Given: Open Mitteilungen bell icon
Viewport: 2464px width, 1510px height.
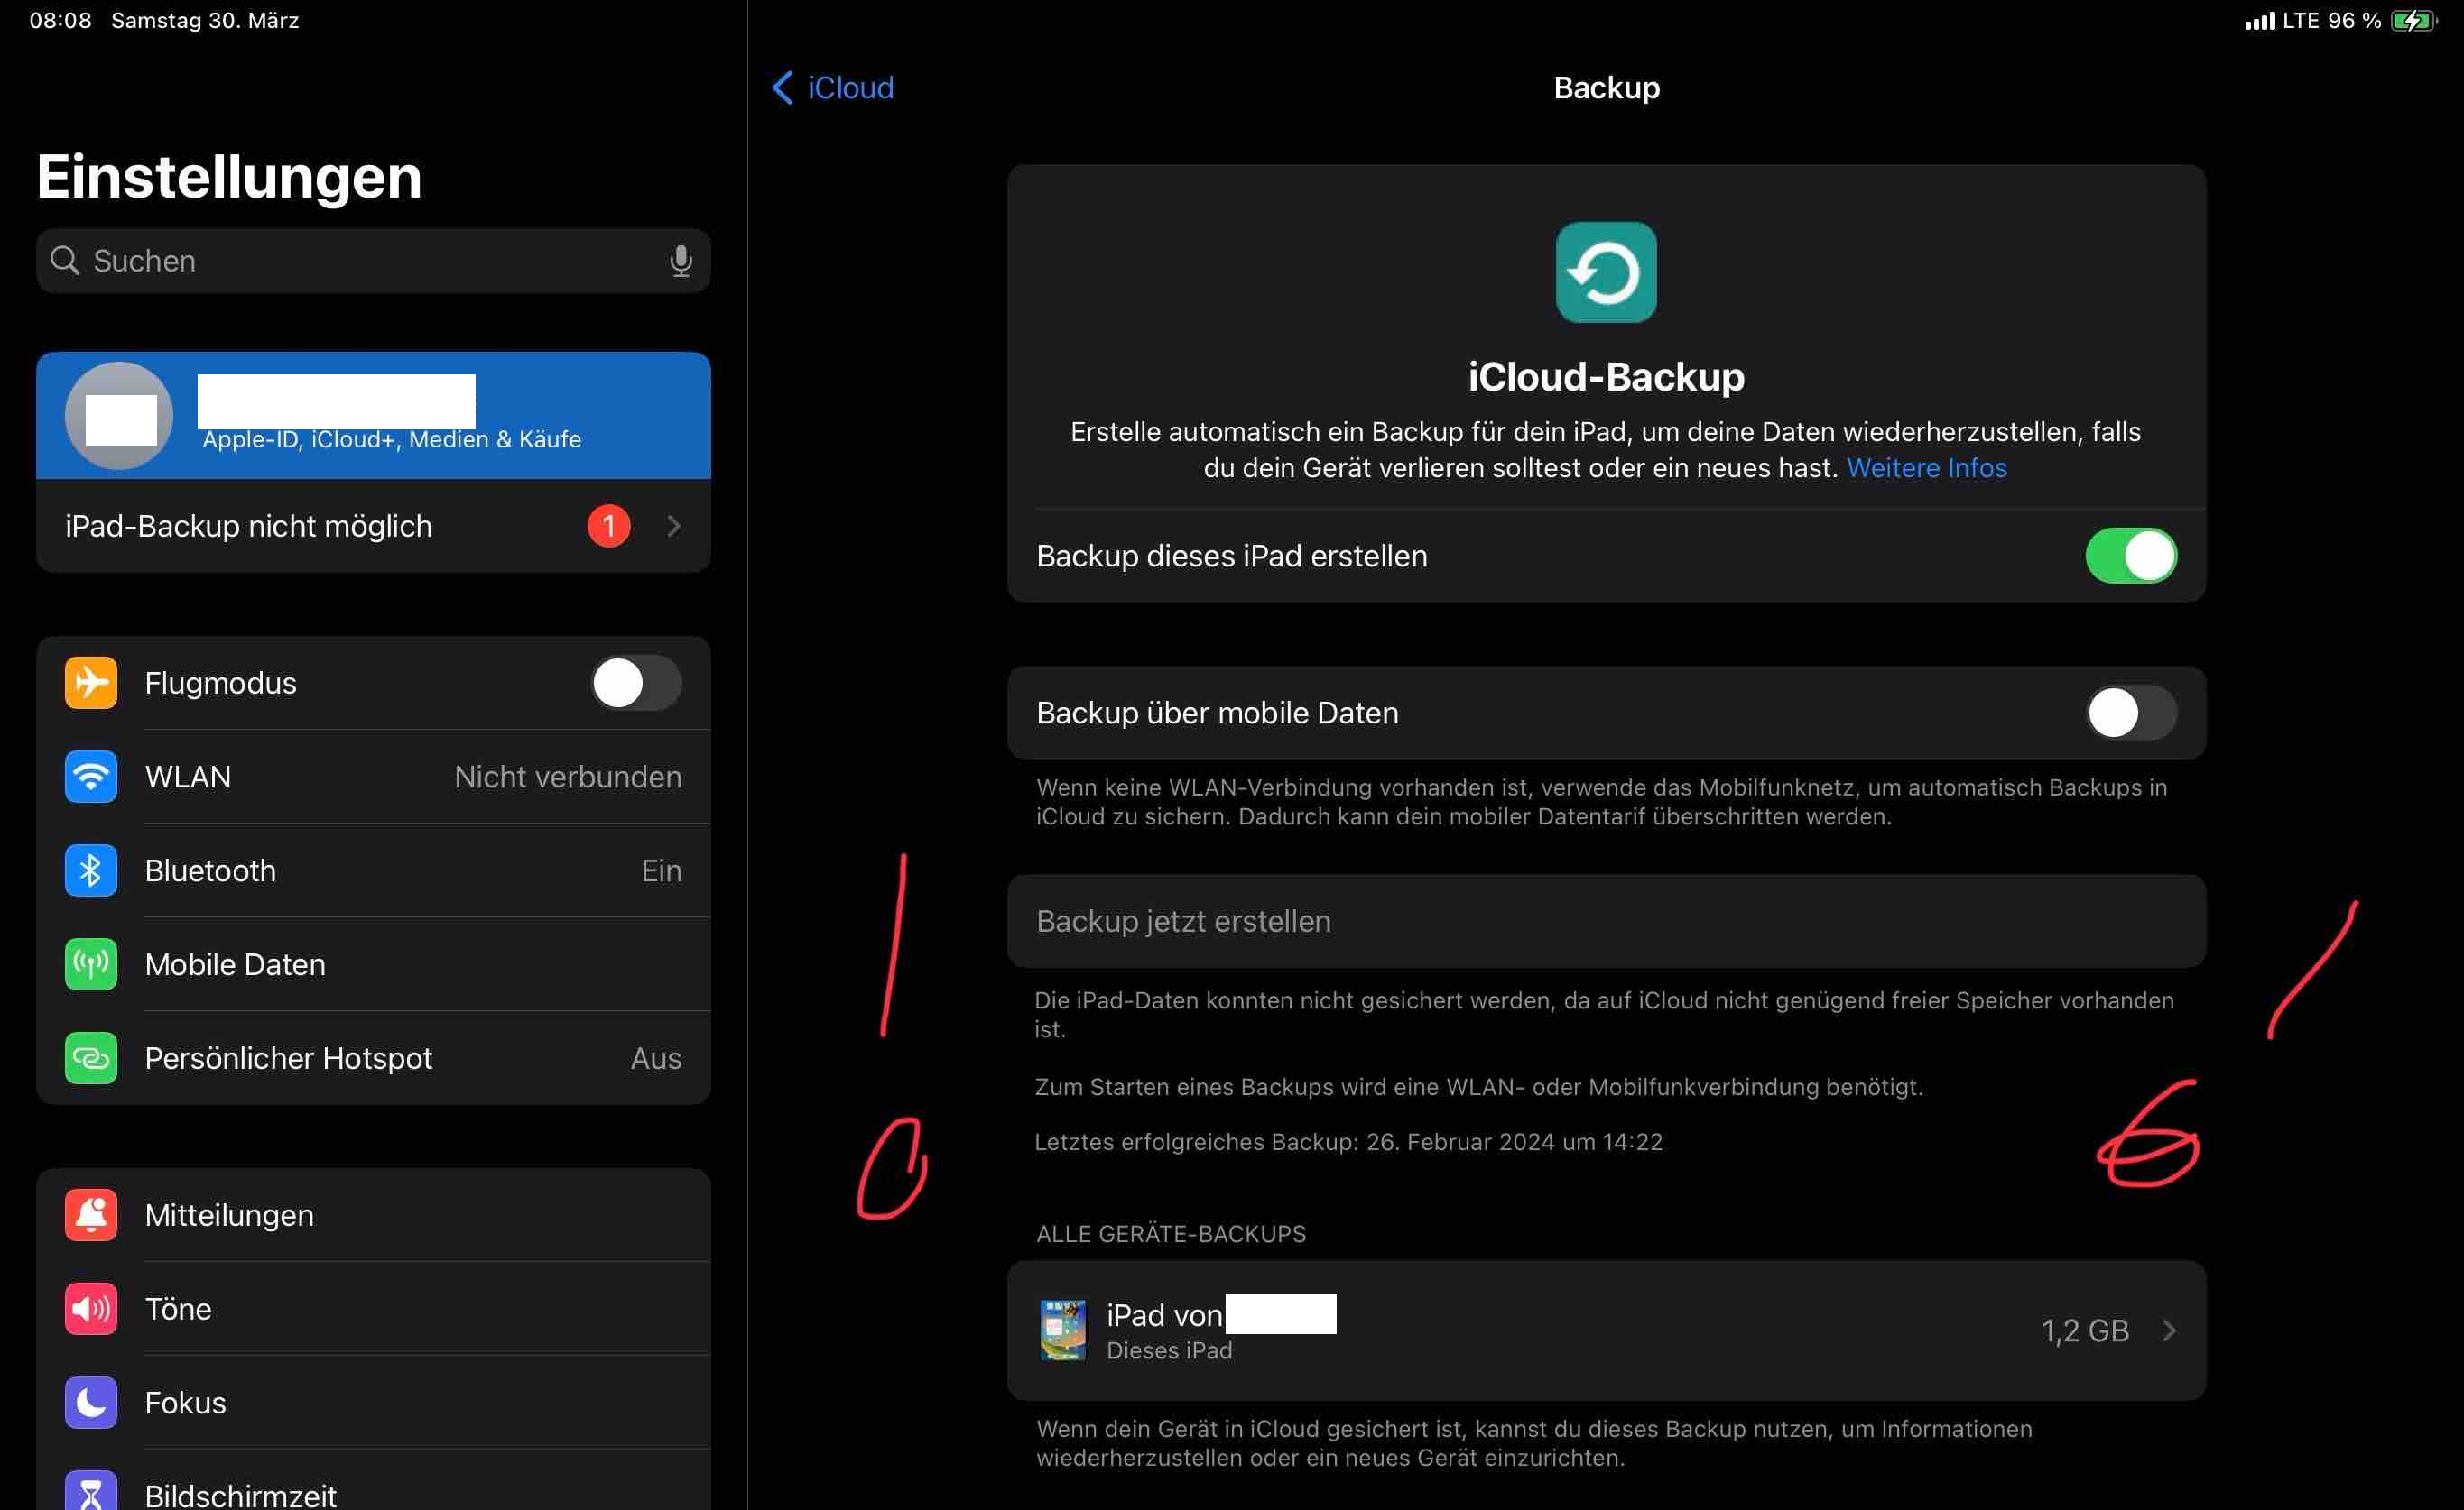Looking at the screenshot, I should coord(91,1215).
